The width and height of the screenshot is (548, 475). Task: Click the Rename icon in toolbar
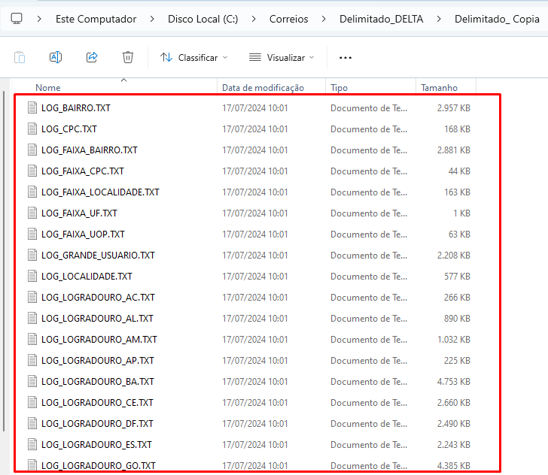click(x=56, y=57)
